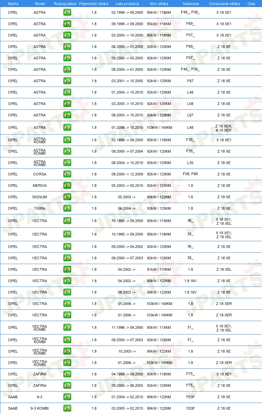Click the Marka column header
262x414 pixels.
pos(13,4)
